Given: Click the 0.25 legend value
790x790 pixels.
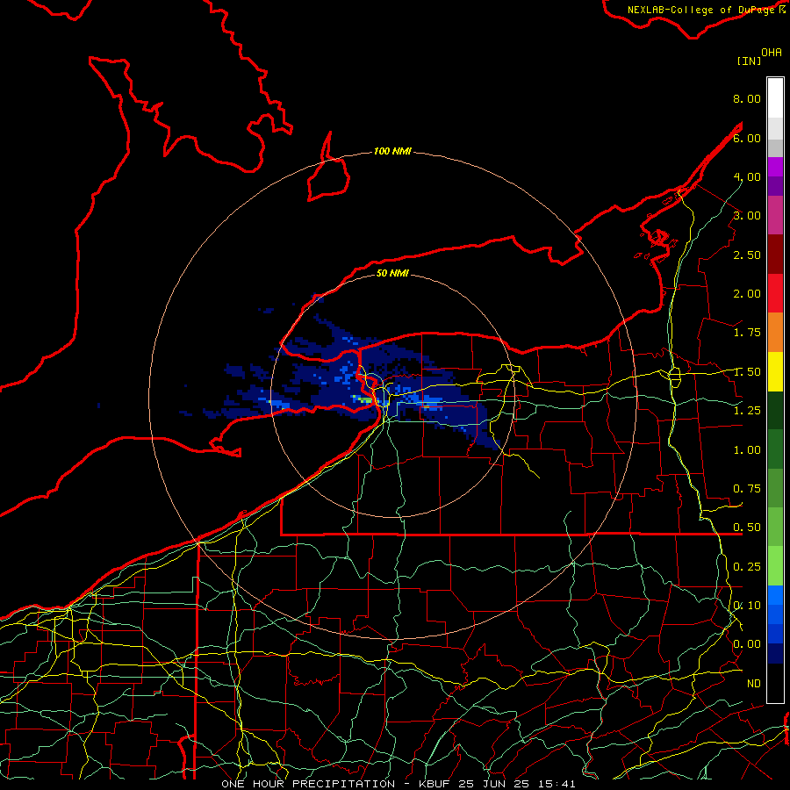Looking at the screenshot, I should coord(746,567).
